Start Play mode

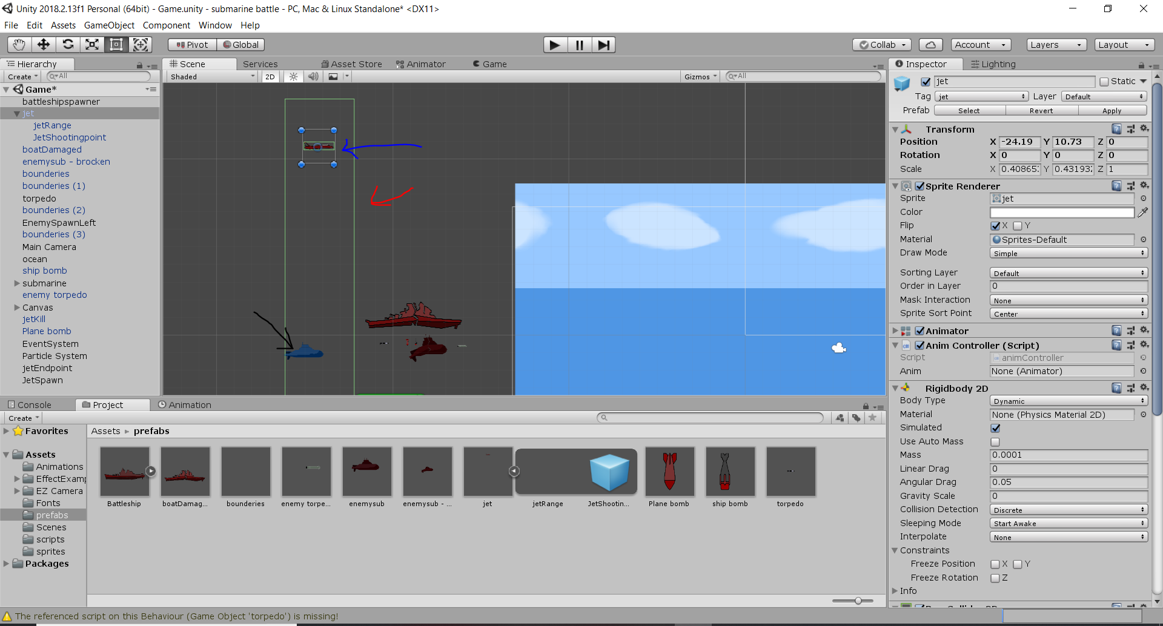coord(555,45)
